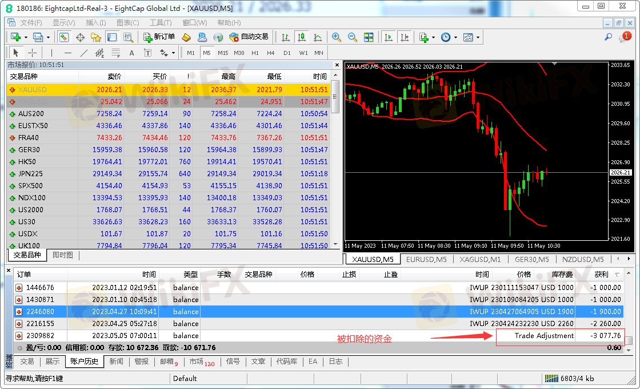
Task: Toggle 自动交易 auto trading button
Action: [249, 37]
